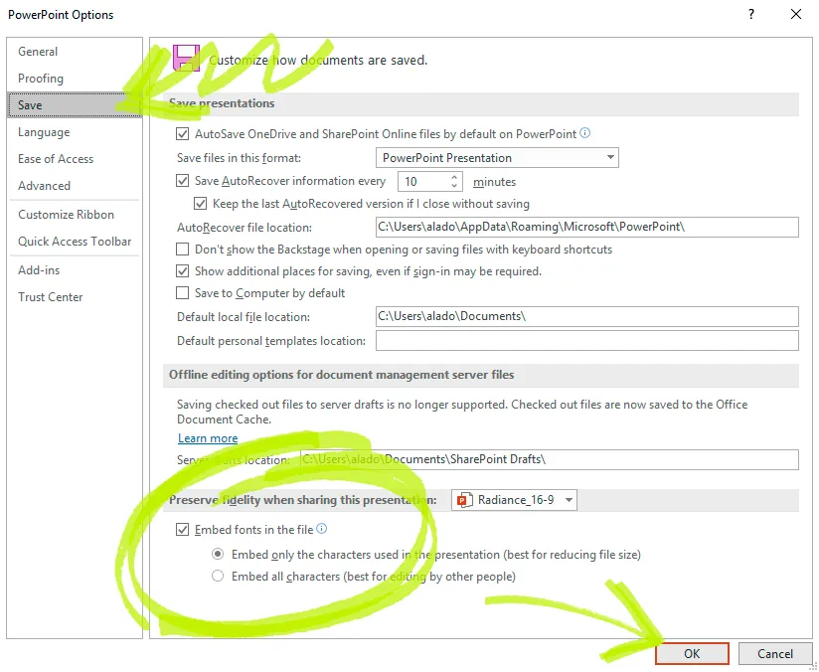Click the Radiance_16-9 PowerPoint file icon
This screenshot has width=819, height=672.
pos(465,500)
